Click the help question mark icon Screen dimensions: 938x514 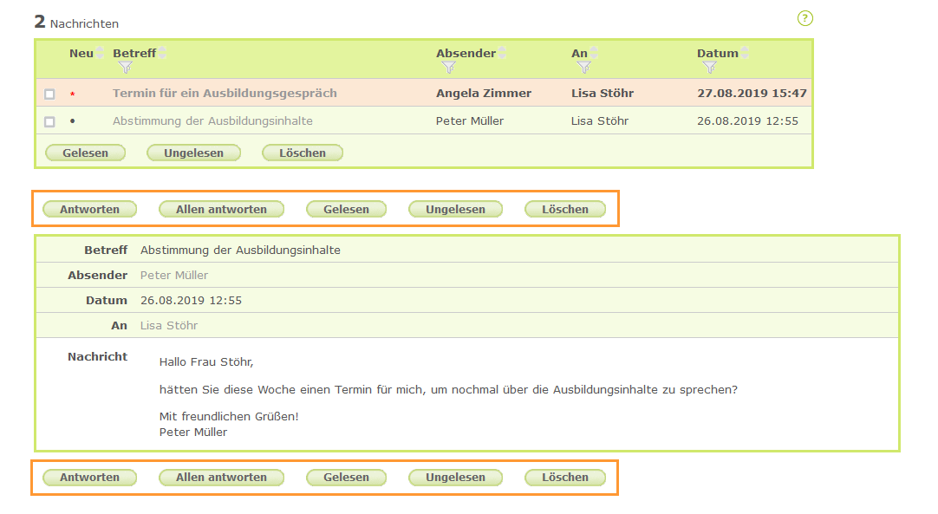pyautogui.click(x=804, y=18)
